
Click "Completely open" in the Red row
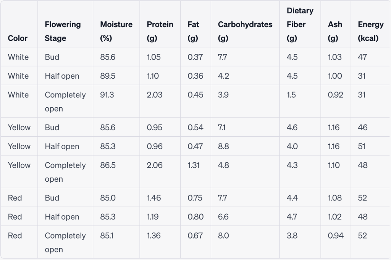[65, 242]
